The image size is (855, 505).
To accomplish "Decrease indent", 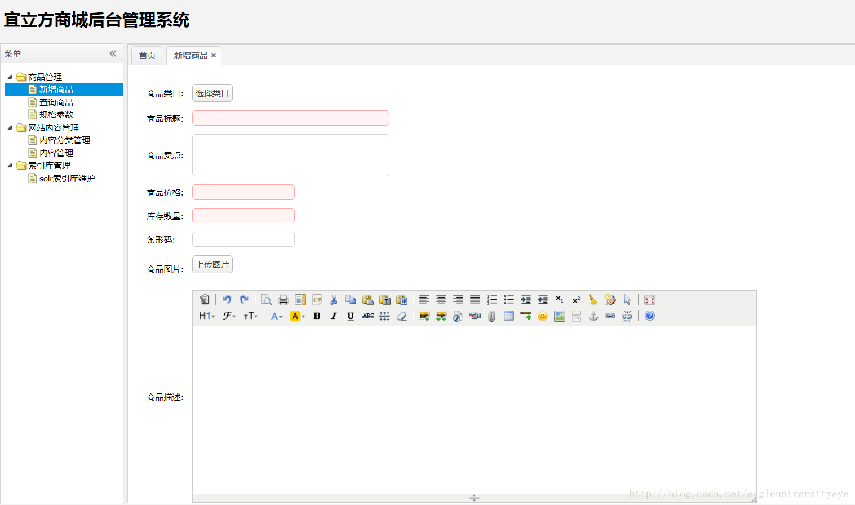I will (x=542, y=300).
